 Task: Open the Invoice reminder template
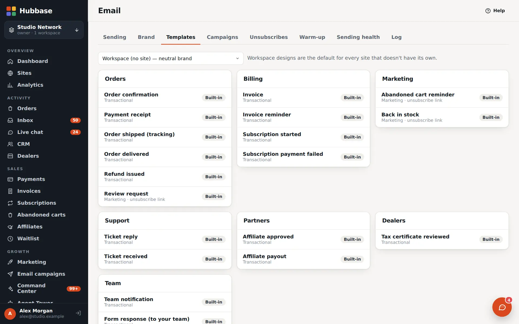pyautogui.click(x=303, y=117)
